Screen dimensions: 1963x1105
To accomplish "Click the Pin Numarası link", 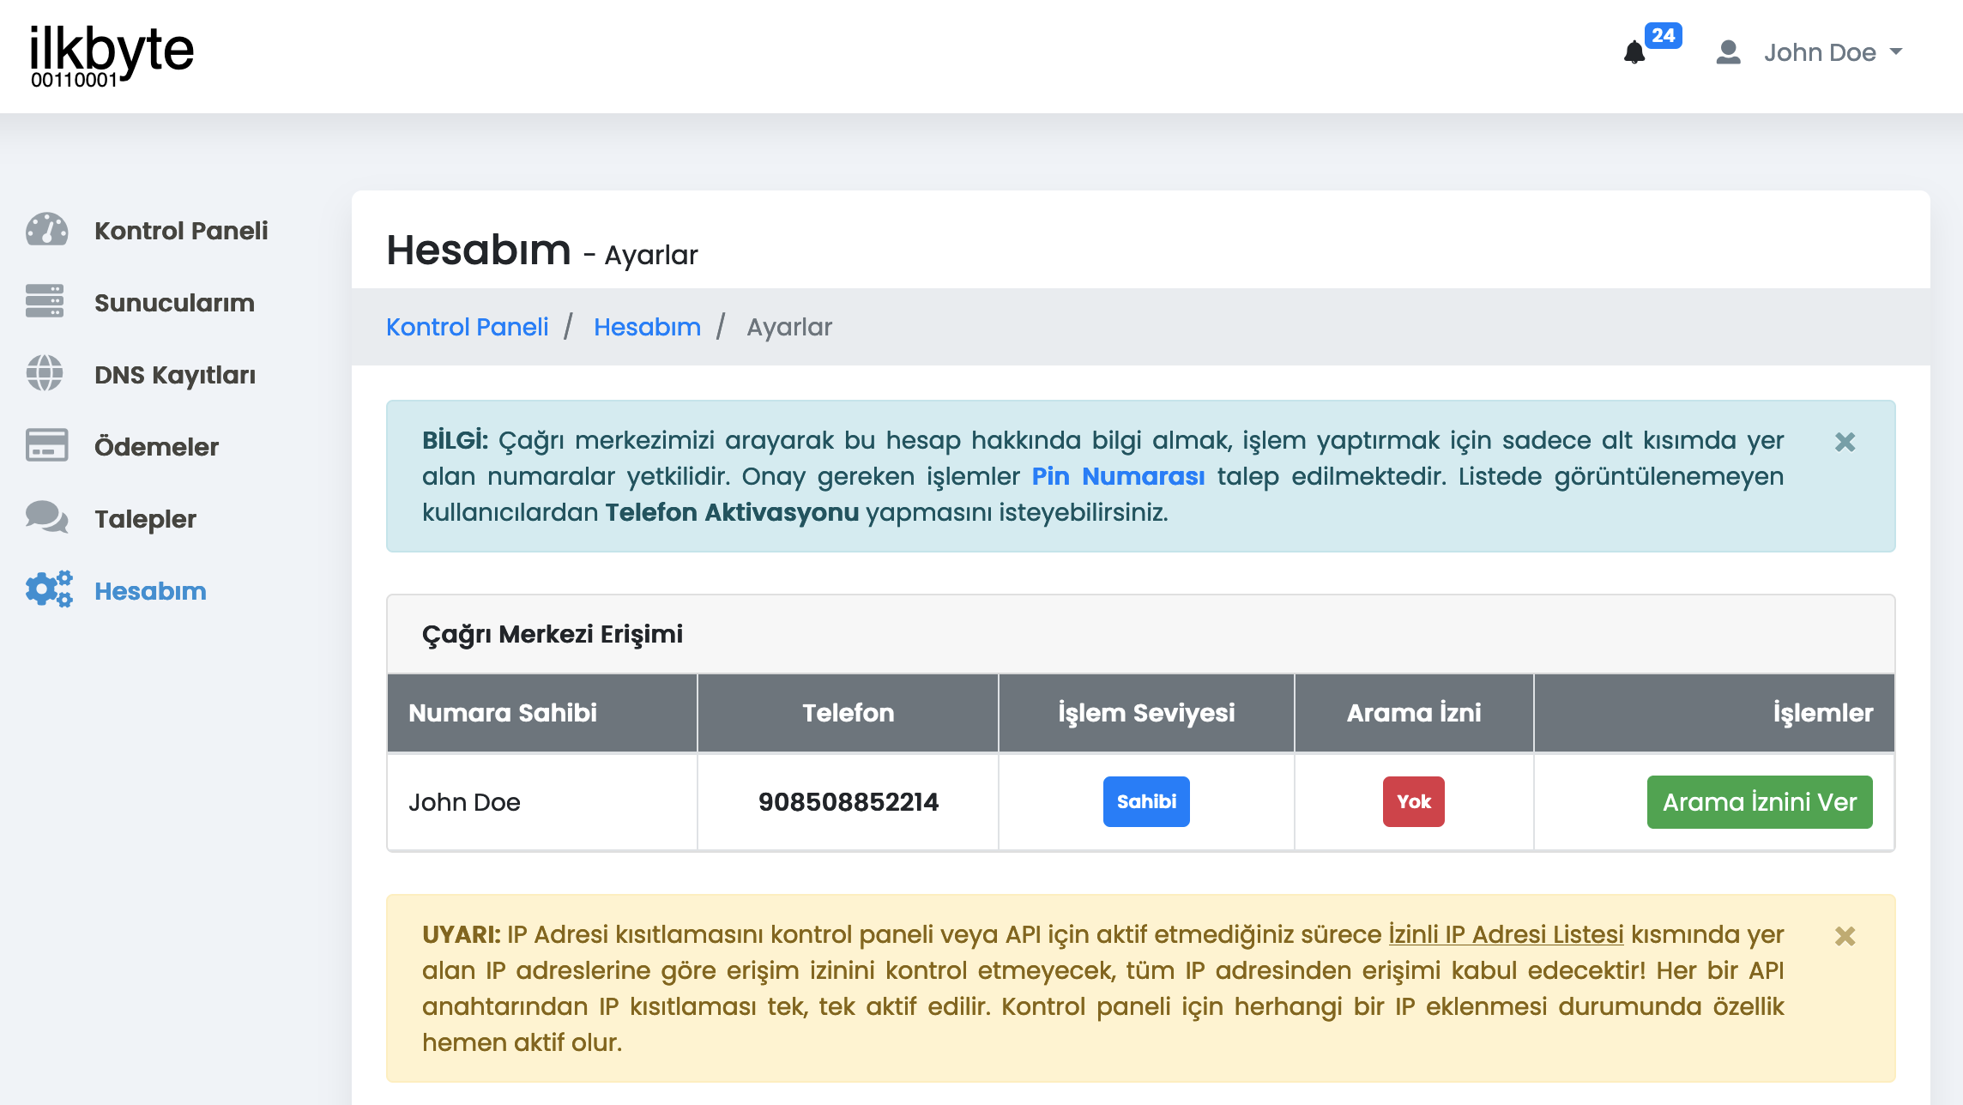I will pyautogui.click(x=1118, y=476).
